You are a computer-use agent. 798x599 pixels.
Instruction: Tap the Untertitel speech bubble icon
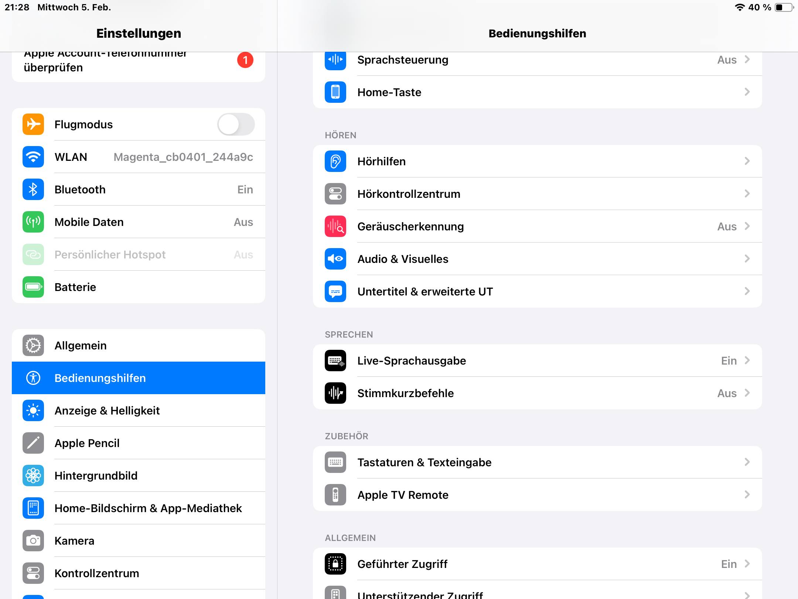[335, 291]
